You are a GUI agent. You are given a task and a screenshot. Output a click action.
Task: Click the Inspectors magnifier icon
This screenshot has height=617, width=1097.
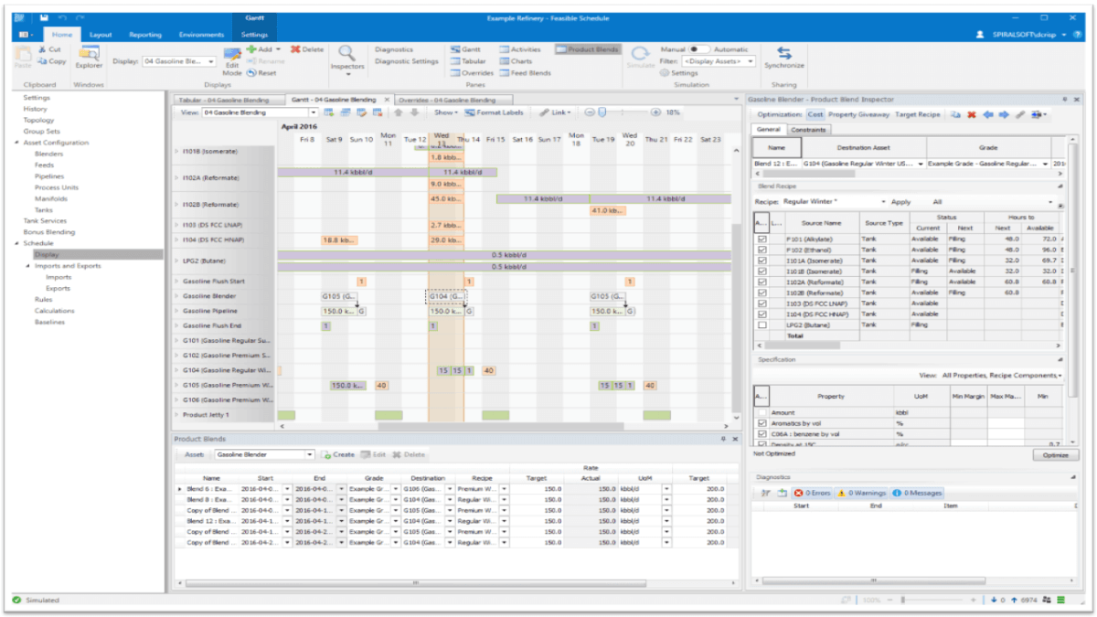click(347, 57)
